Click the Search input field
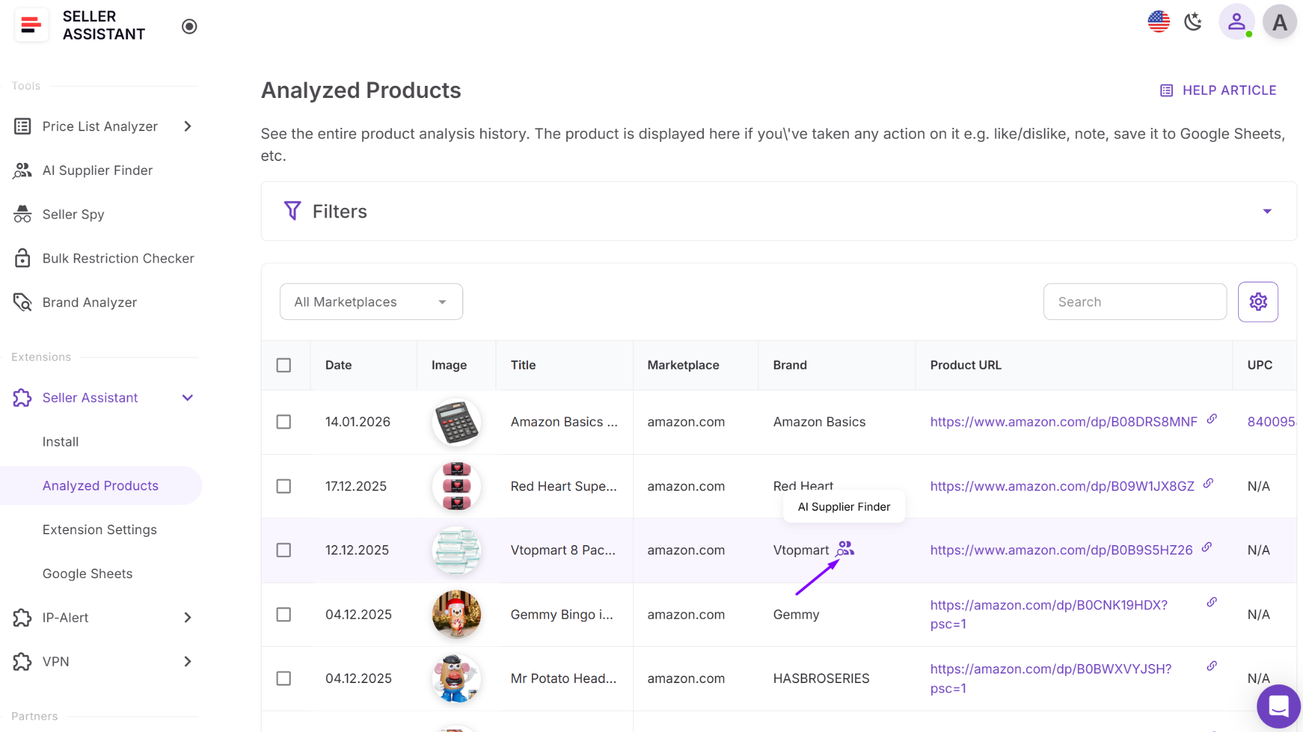 tap(1134, 301)
